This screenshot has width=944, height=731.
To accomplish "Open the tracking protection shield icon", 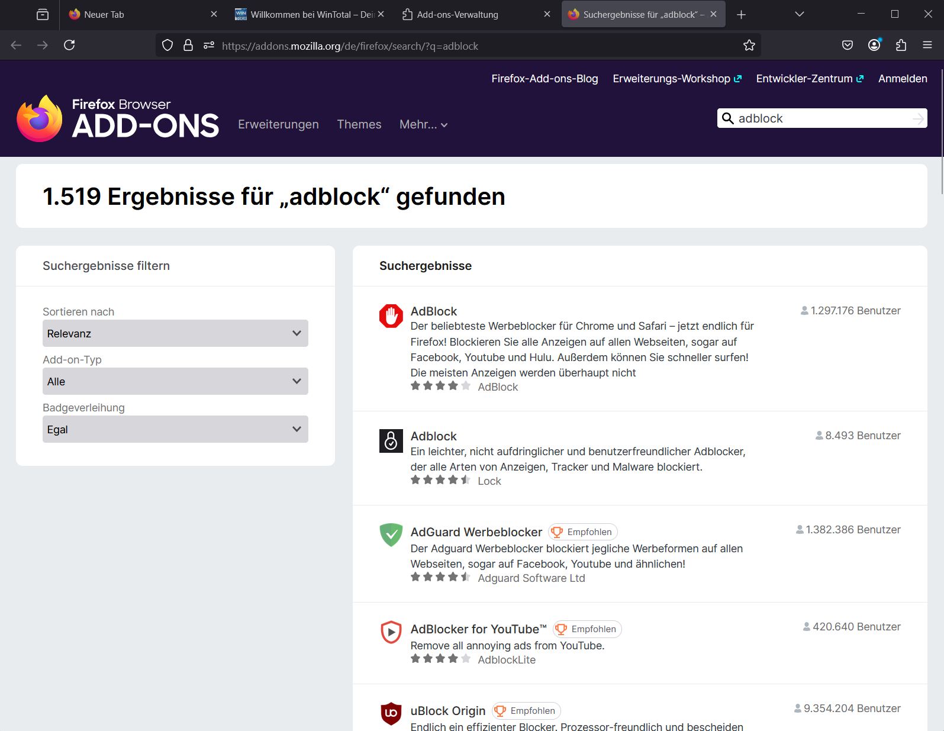I will click(167, 46).
